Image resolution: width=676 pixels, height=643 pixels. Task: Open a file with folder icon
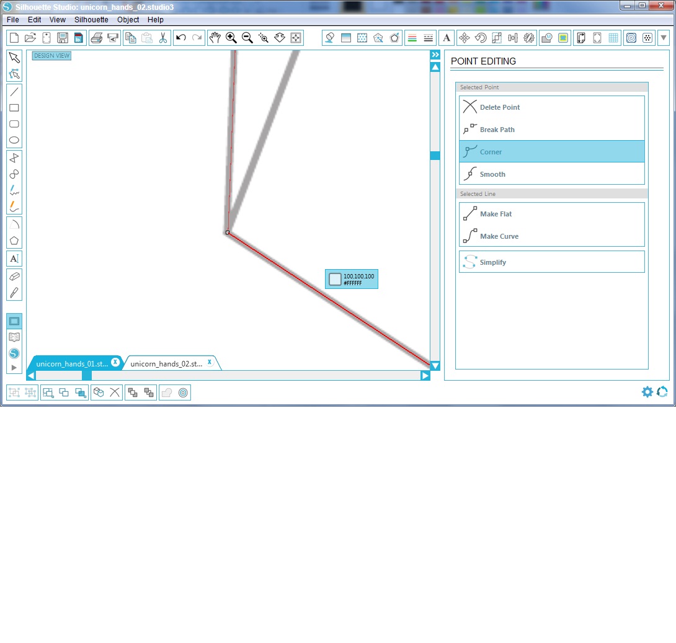tap(30, 38)
